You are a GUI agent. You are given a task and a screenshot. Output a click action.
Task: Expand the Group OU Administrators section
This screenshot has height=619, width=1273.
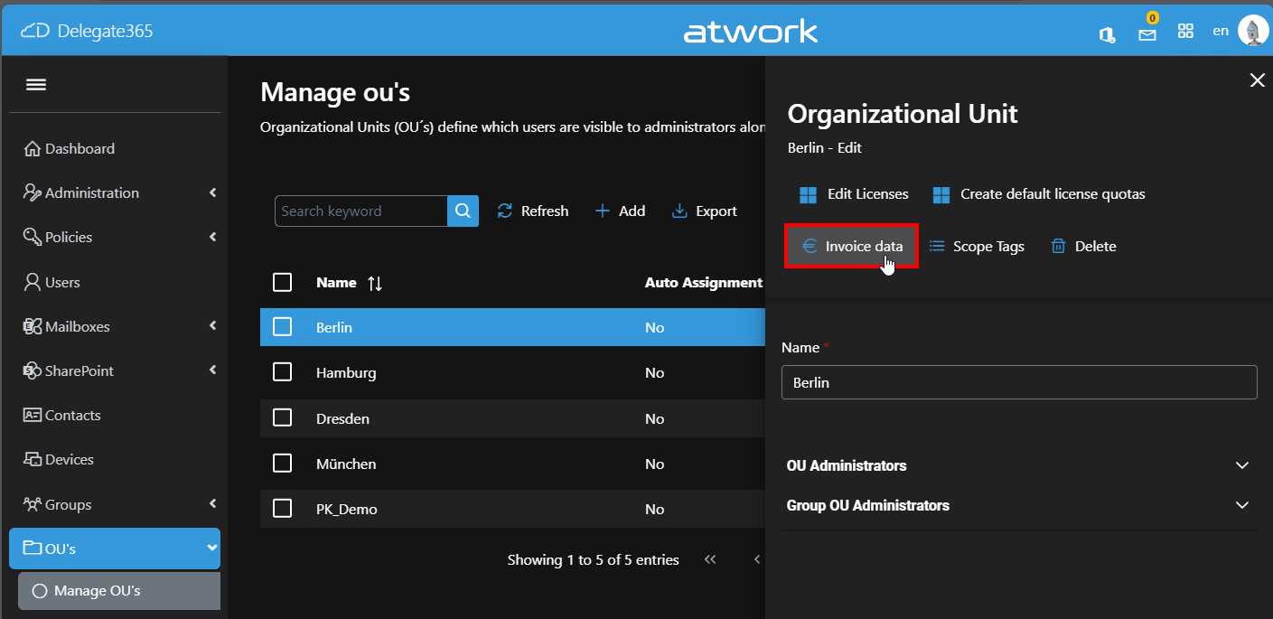[1241, 505]
